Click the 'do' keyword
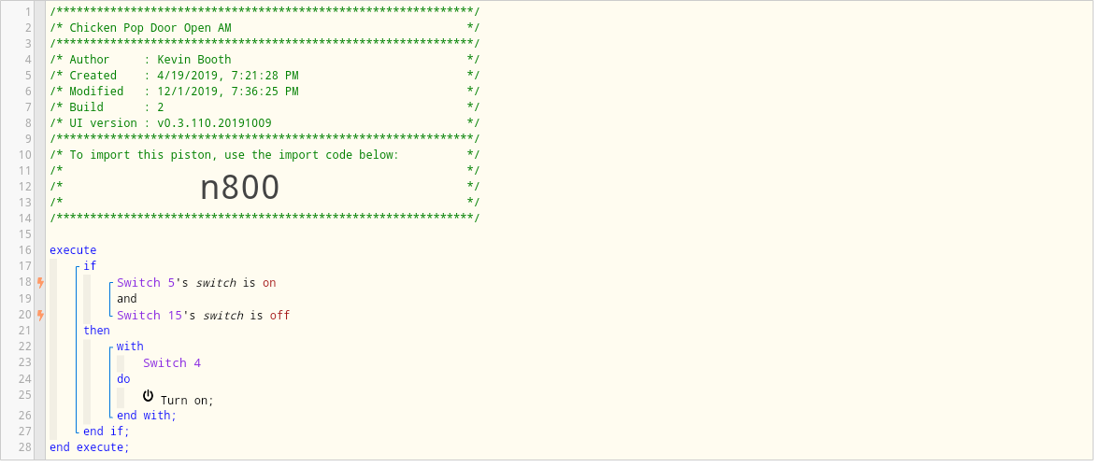 (x=123, y=379)
